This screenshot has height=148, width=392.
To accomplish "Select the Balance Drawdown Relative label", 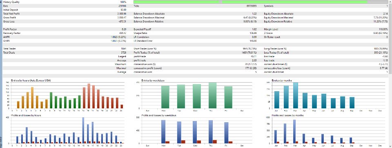I will [x=149, y=22].
